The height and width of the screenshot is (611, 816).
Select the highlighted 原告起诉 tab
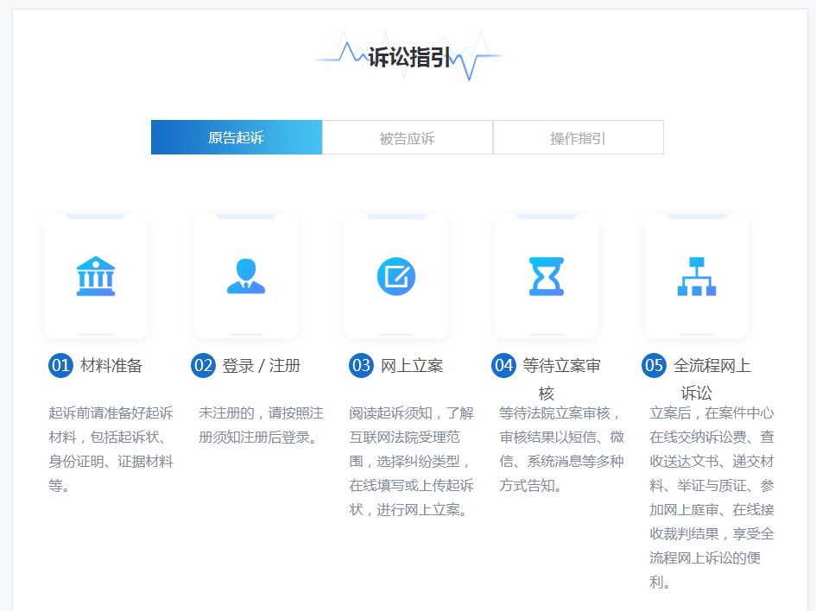coord(236,136)
